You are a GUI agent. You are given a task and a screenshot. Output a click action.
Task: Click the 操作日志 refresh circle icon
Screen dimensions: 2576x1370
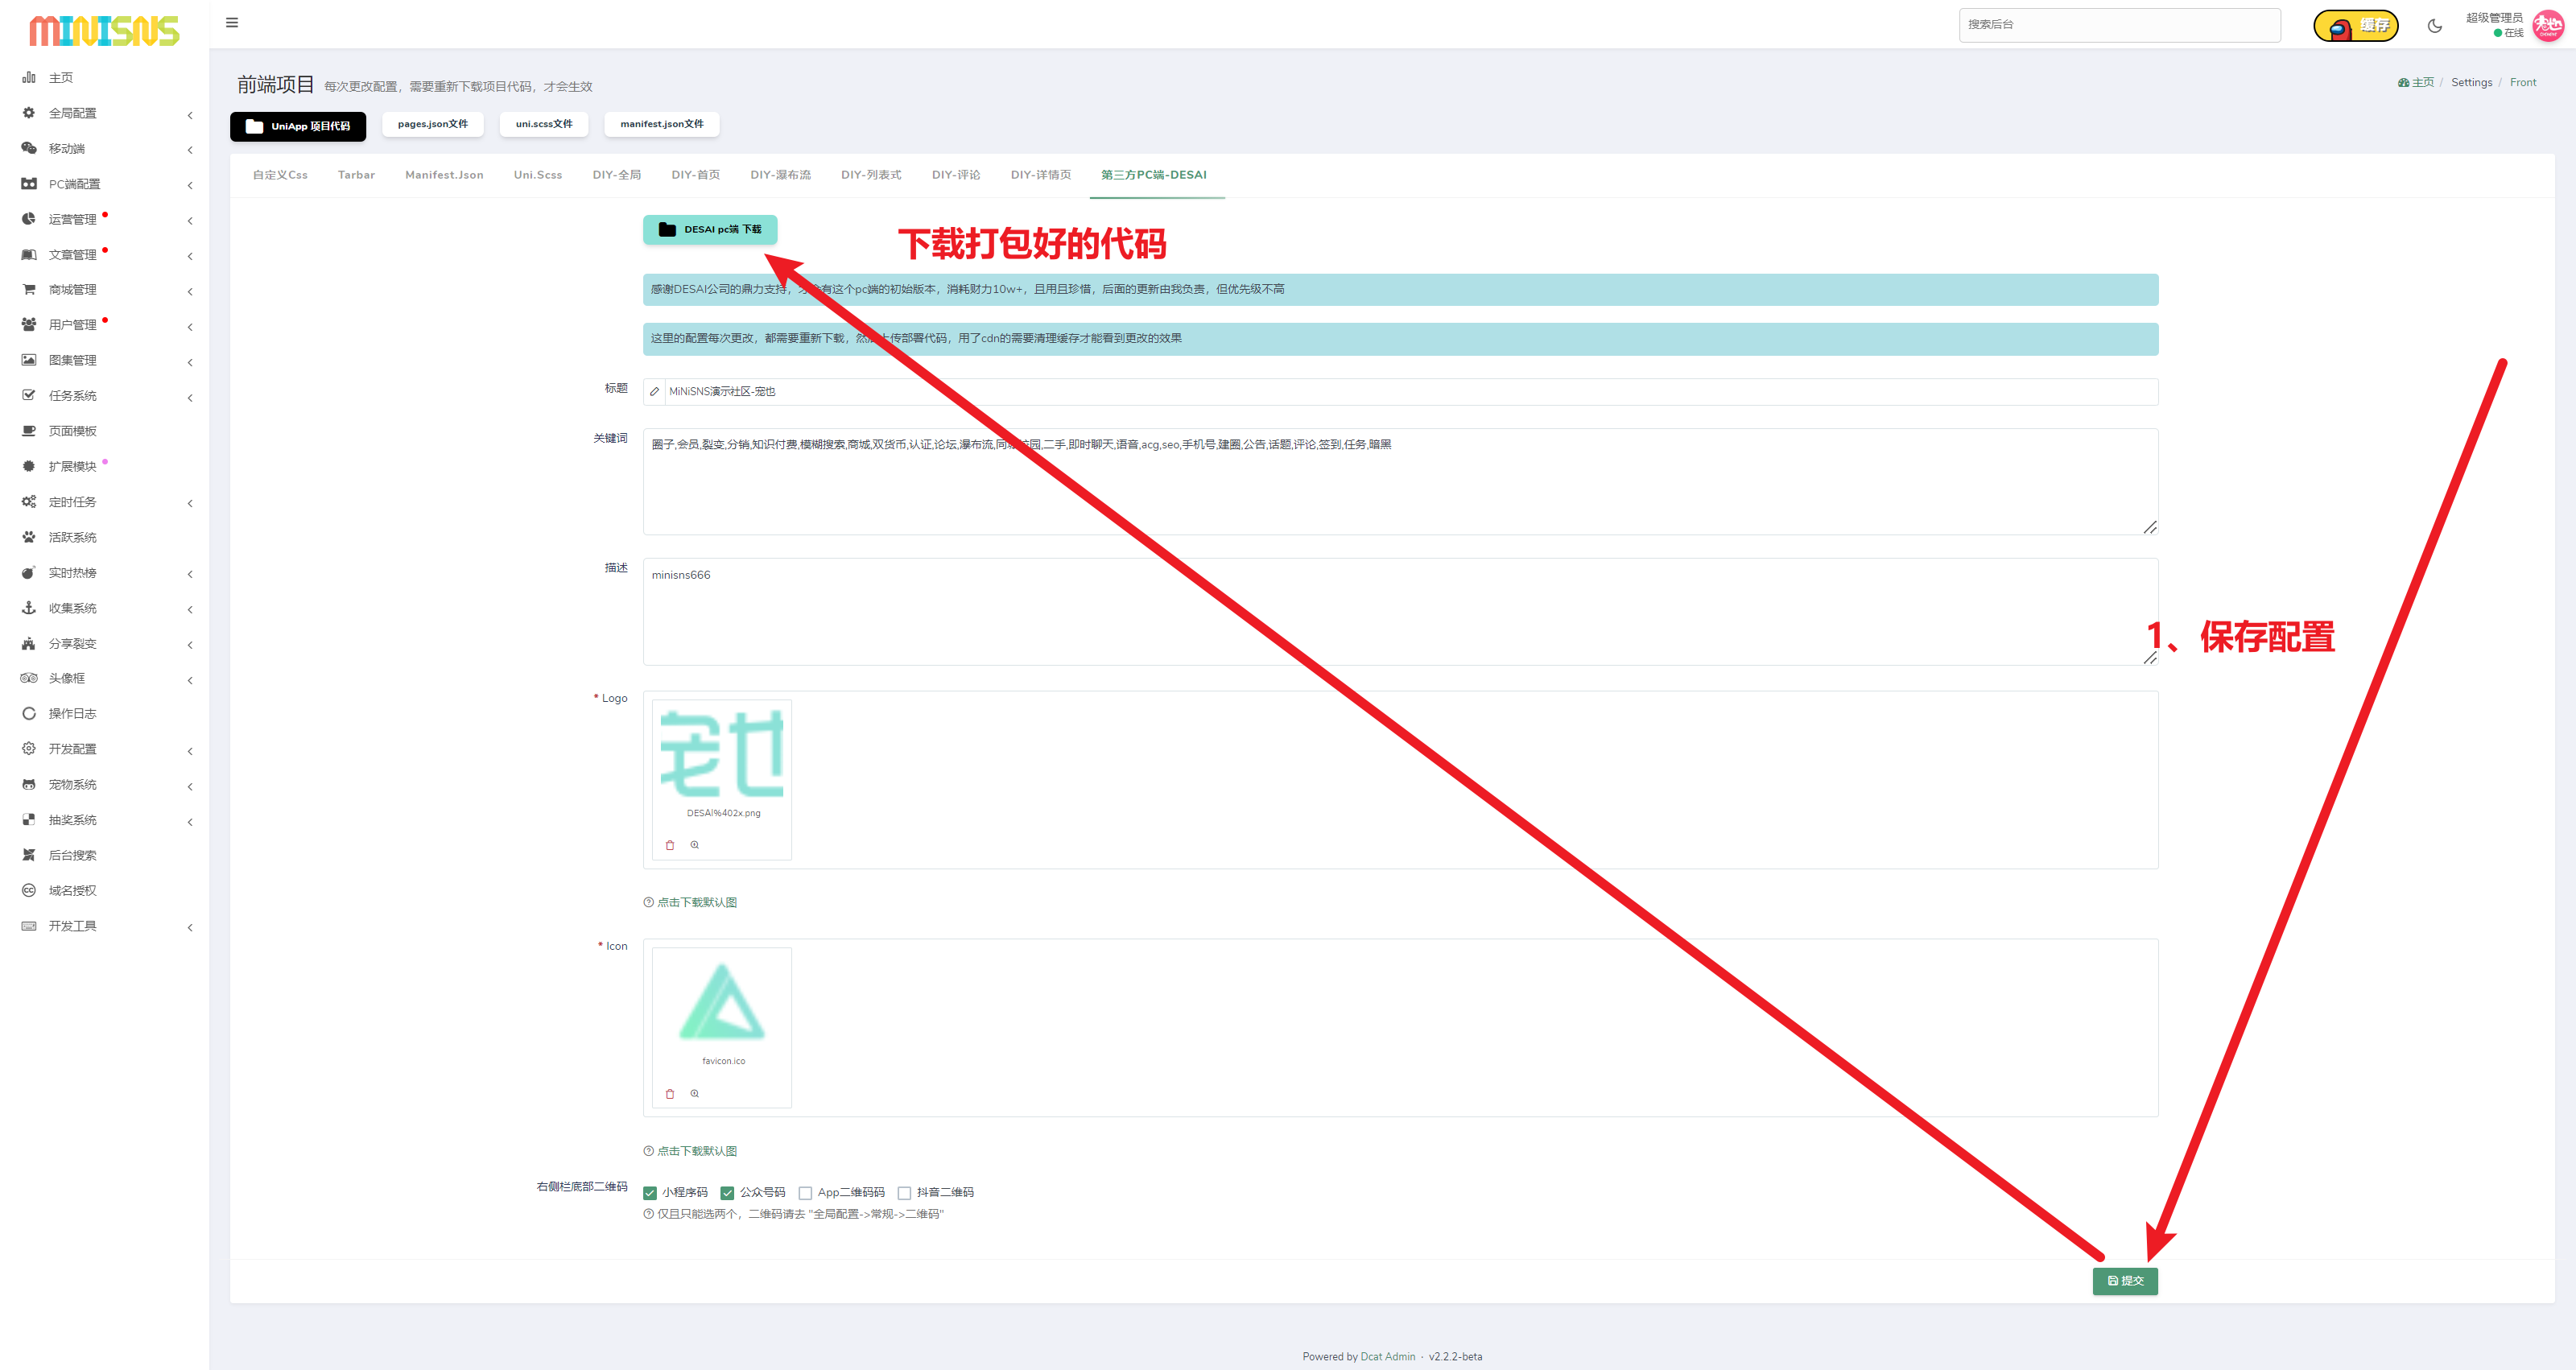tap(29, 713)
